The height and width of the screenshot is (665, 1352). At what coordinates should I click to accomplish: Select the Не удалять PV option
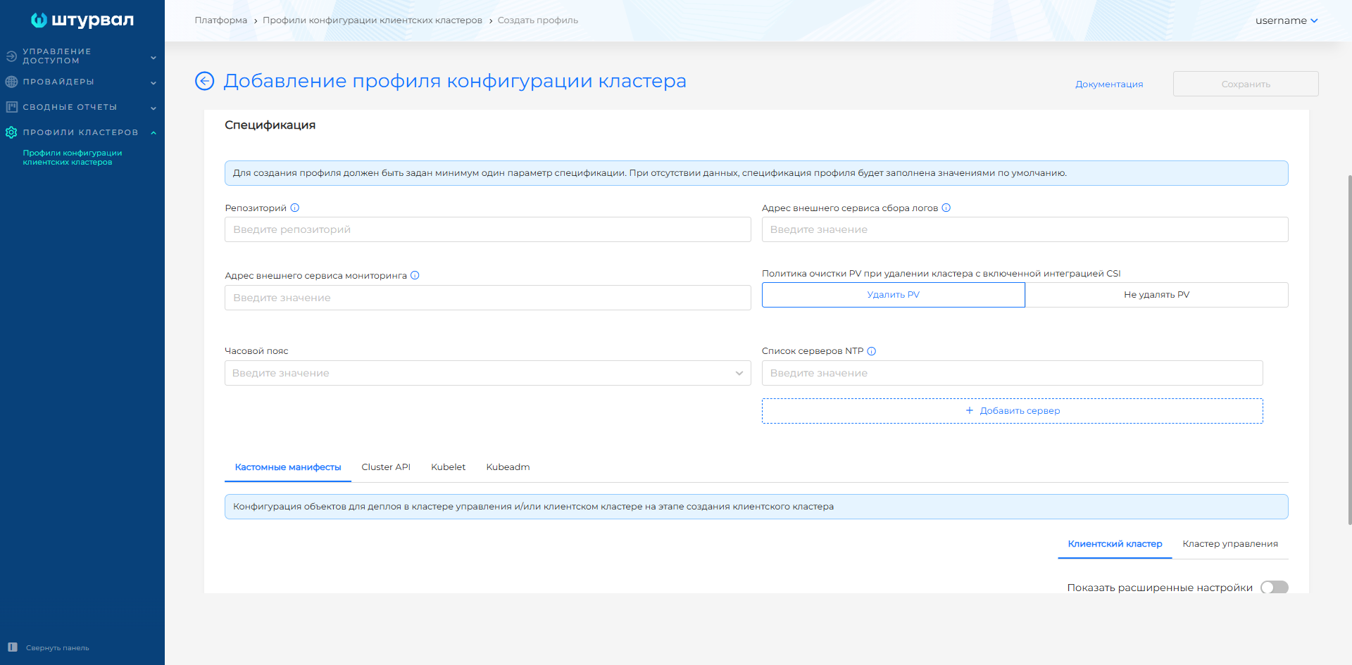1157,295
